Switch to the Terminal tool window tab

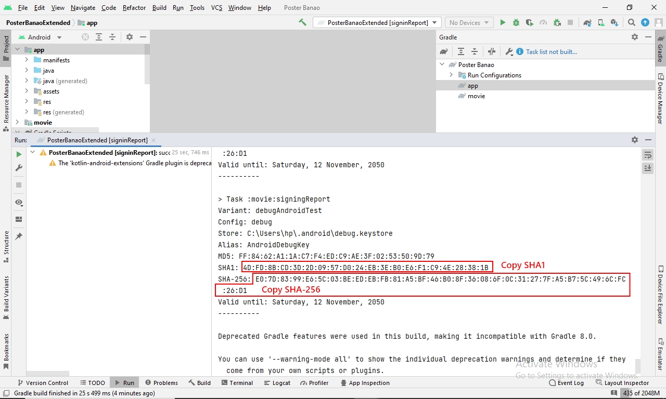(x=237, y=383)
